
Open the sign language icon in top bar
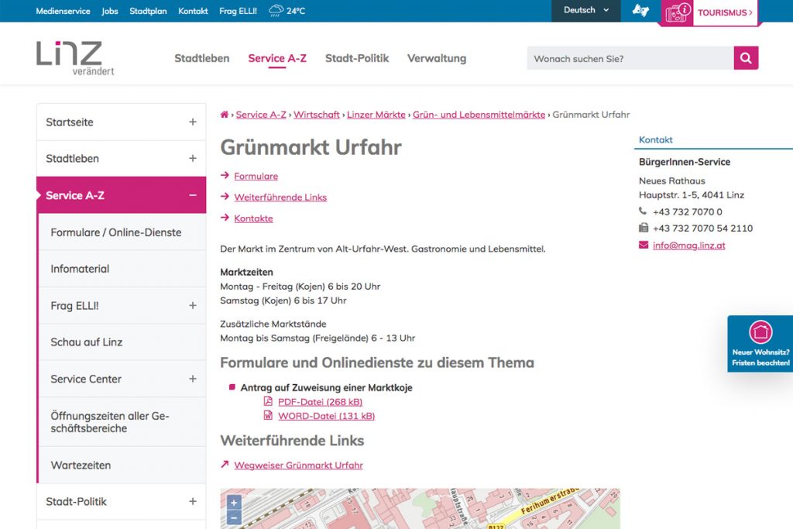pos(640,11)
